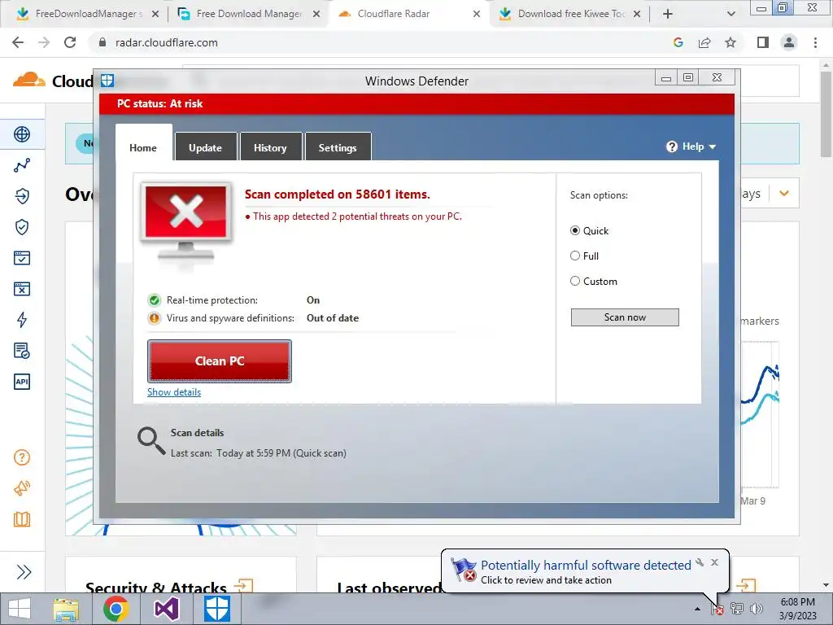This screenshot has height=625, width=833.
Task: Open the shield with arrow sidebar icon
Action: point(22,196)
